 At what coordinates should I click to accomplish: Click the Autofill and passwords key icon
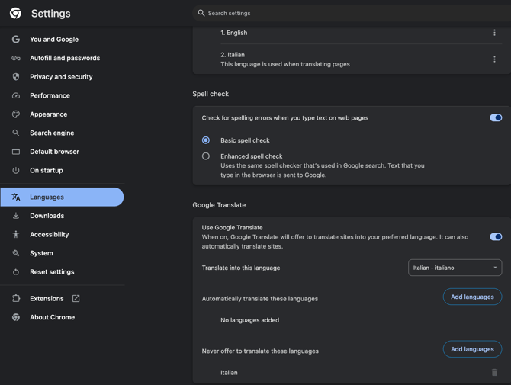click(16, 58)
